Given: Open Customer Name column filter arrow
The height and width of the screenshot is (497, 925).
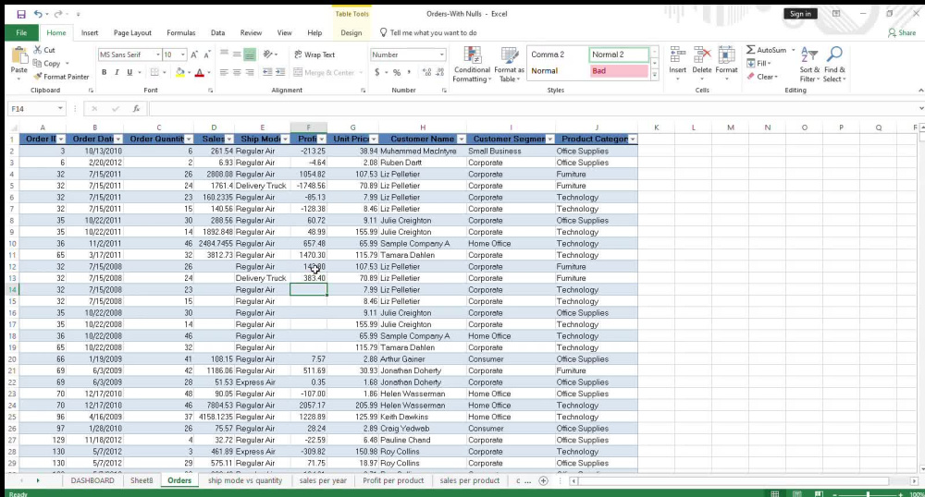Looking at the screenshot, I should (462, 139).
